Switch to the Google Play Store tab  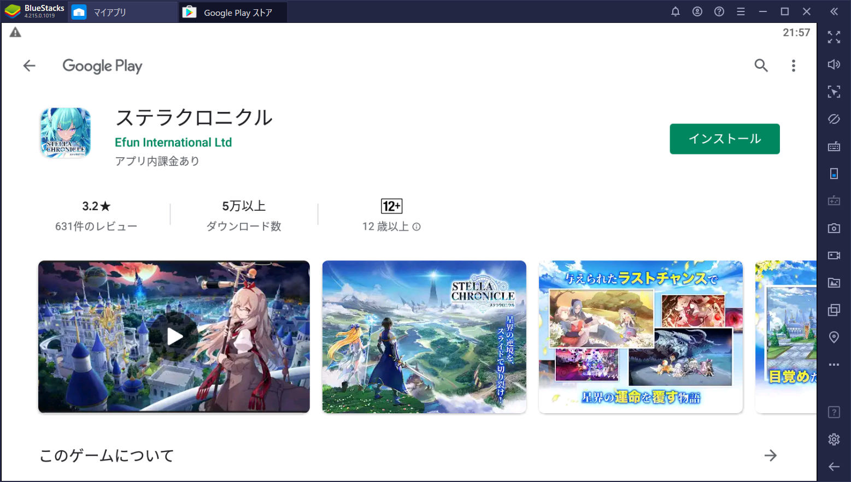(x=233, y=12)
